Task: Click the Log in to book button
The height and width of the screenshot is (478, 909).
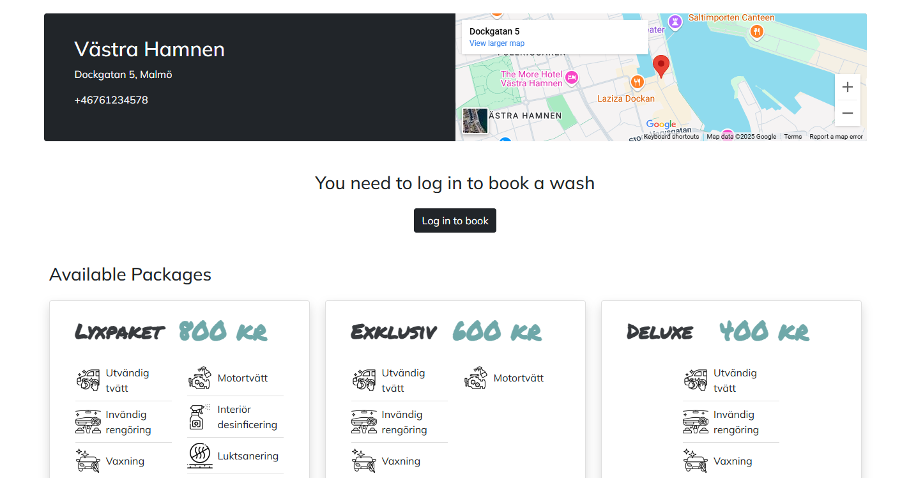Action: [455, 220]
